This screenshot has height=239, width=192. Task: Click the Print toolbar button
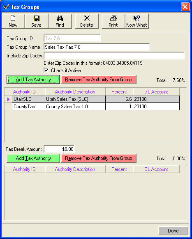[113, 21]
